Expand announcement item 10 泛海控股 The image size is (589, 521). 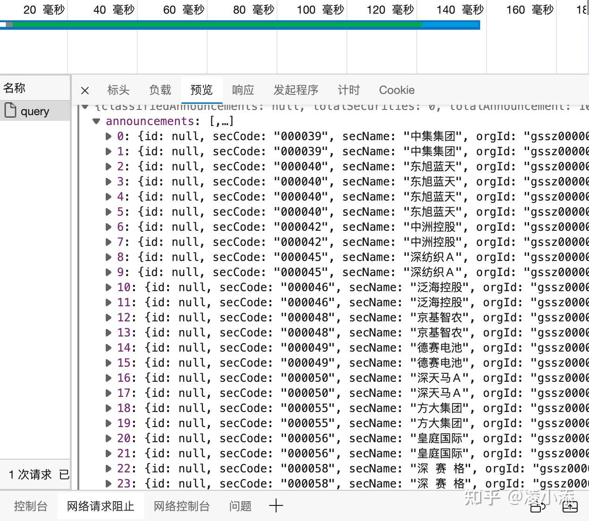coord(109,287)
